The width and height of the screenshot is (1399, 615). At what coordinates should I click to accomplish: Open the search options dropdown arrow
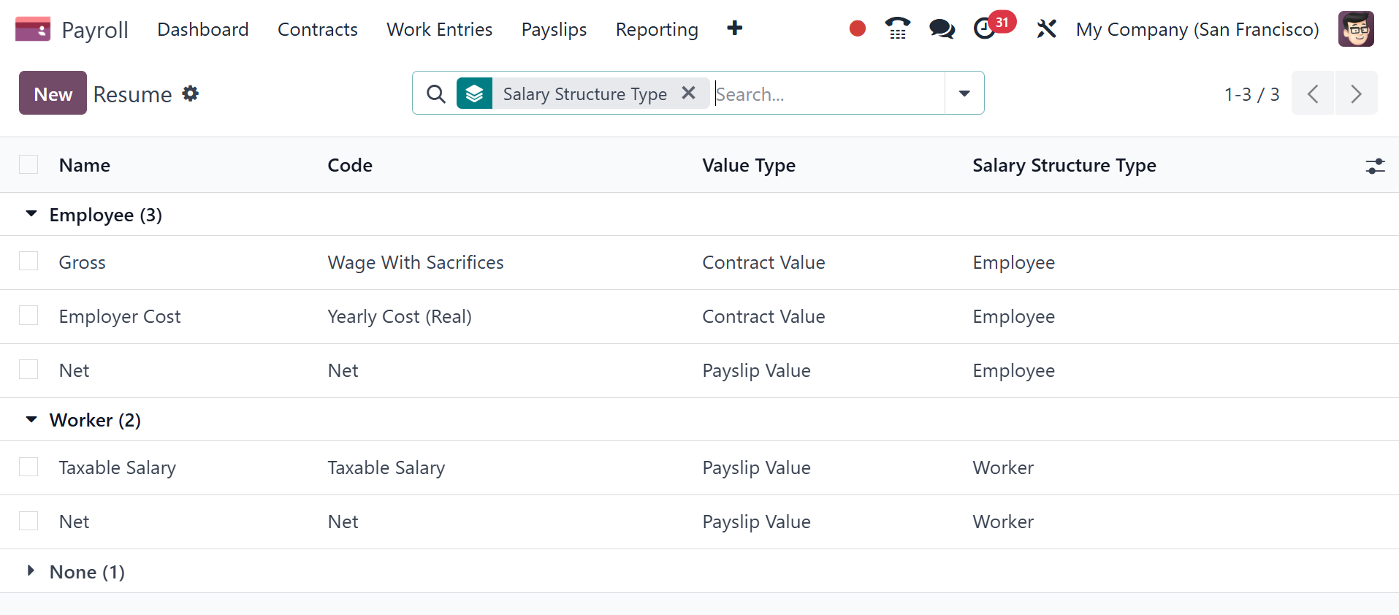964,93
